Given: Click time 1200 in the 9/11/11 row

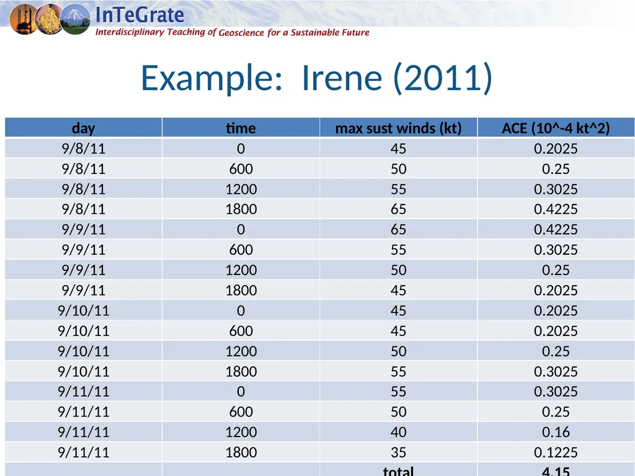Looking at the screenshot, I should tap(241, 431).
